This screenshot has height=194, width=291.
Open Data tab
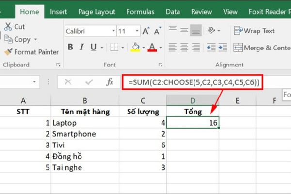(173, 12)
